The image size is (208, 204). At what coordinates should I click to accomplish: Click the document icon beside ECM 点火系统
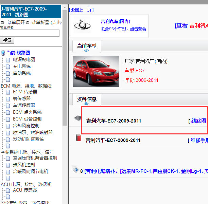[8, 112]
